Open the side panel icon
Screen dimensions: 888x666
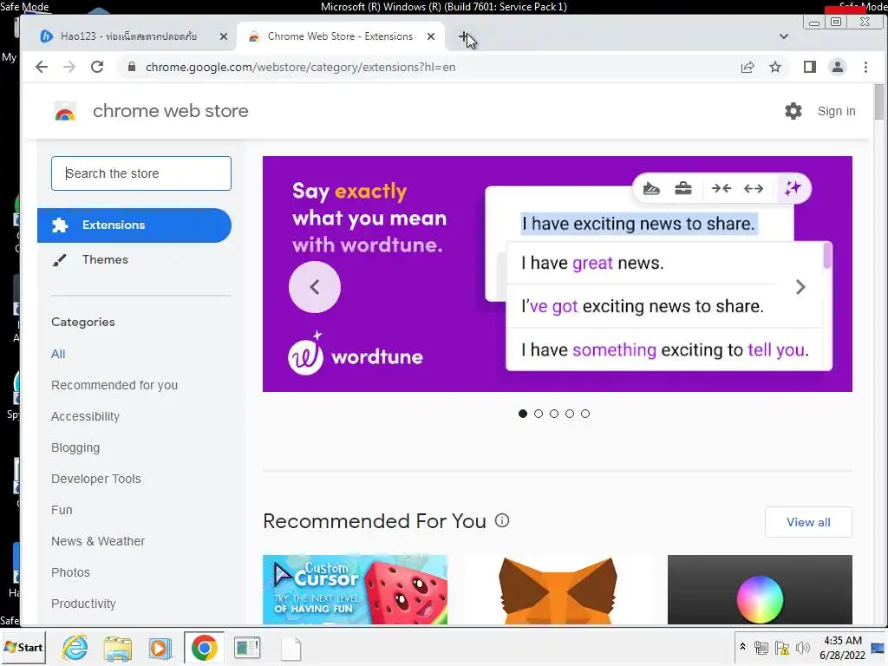click(x=810, y=67)
